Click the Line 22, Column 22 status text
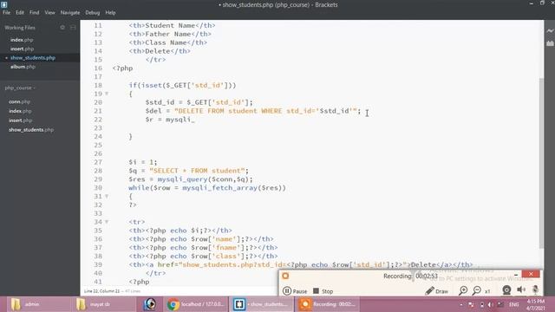The height and width of the screenshot is (312, 555). pos(102,291)
